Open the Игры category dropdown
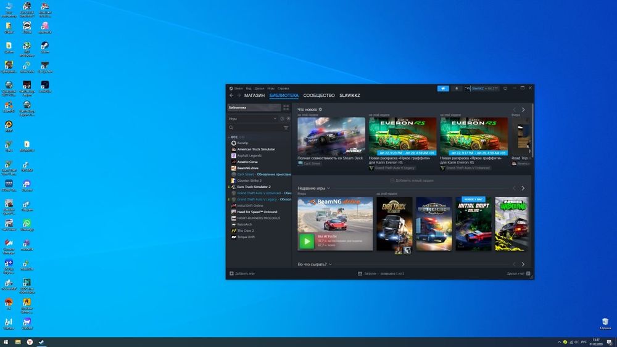The width and height of the screenshot is (617, 347). (x=252, y=119)
